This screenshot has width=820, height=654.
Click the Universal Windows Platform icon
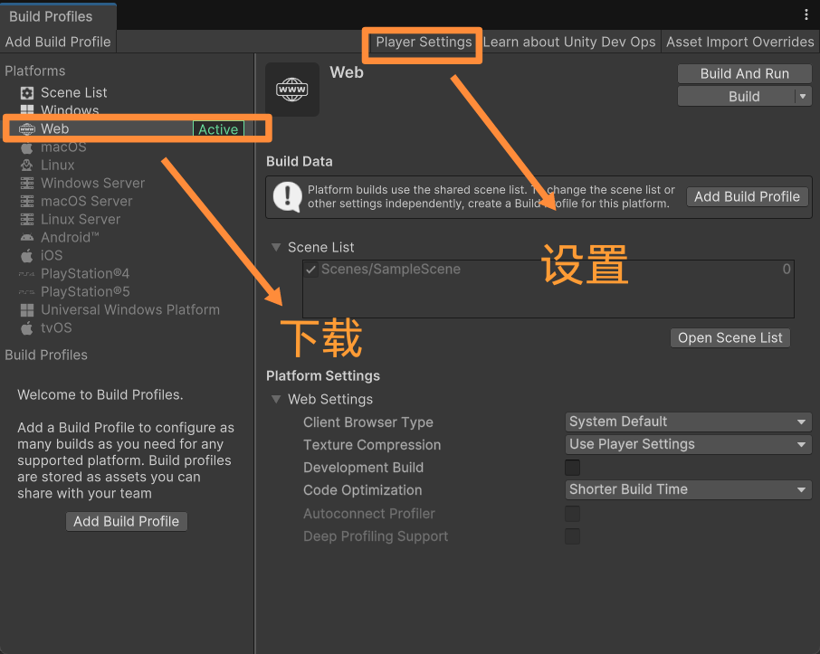26,310
